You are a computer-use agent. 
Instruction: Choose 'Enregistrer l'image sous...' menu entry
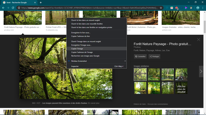coord(81,45)
